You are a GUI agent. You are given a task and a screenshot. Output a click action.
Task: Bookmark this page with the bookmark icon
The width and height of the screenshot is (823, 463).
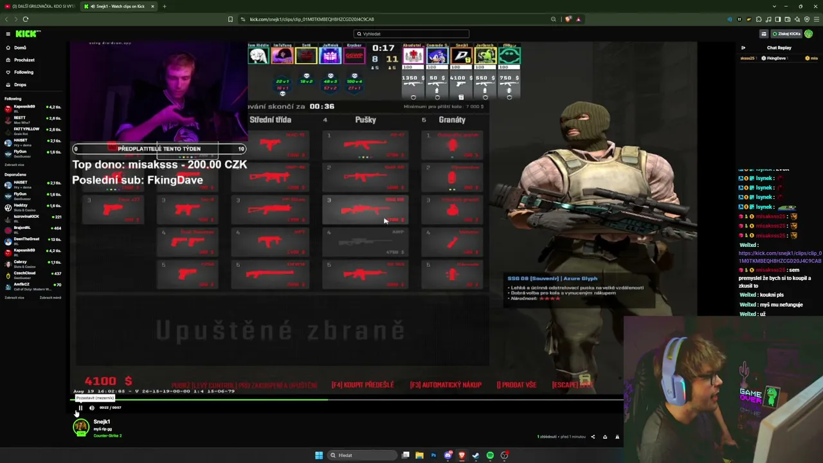coord(230,19)
